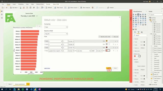The image size is (163, 91).
Task: Open first rule's condition dropdown
Action: point(55,41)
